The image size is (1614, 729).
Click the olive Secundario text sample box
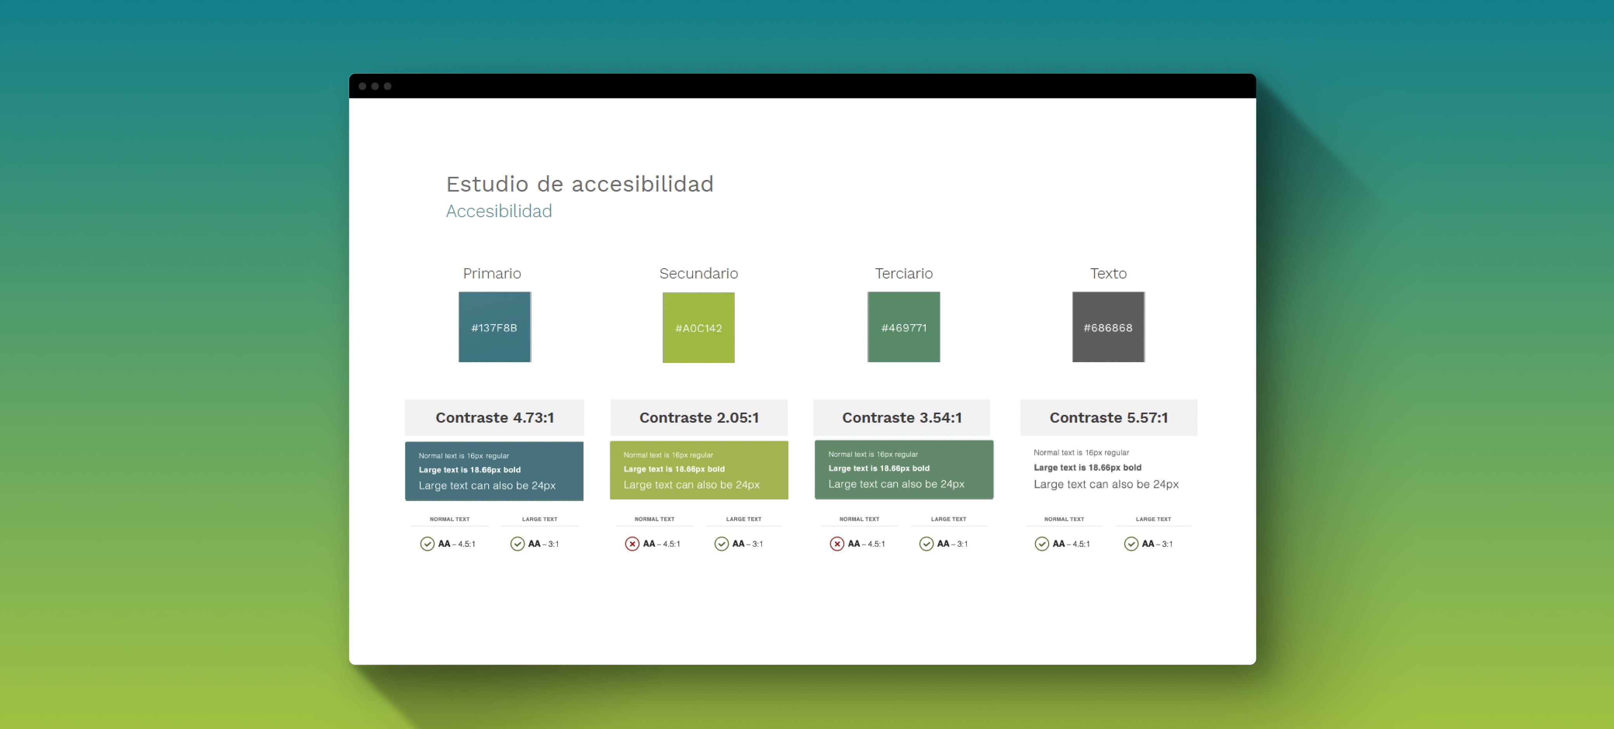click(x=699, y=470)
